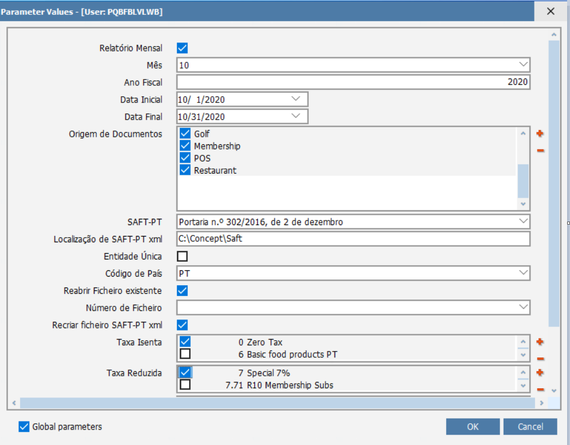570x445 pixels.
Task: Uncheck POS document origin
Action: (x=185, y=158)
